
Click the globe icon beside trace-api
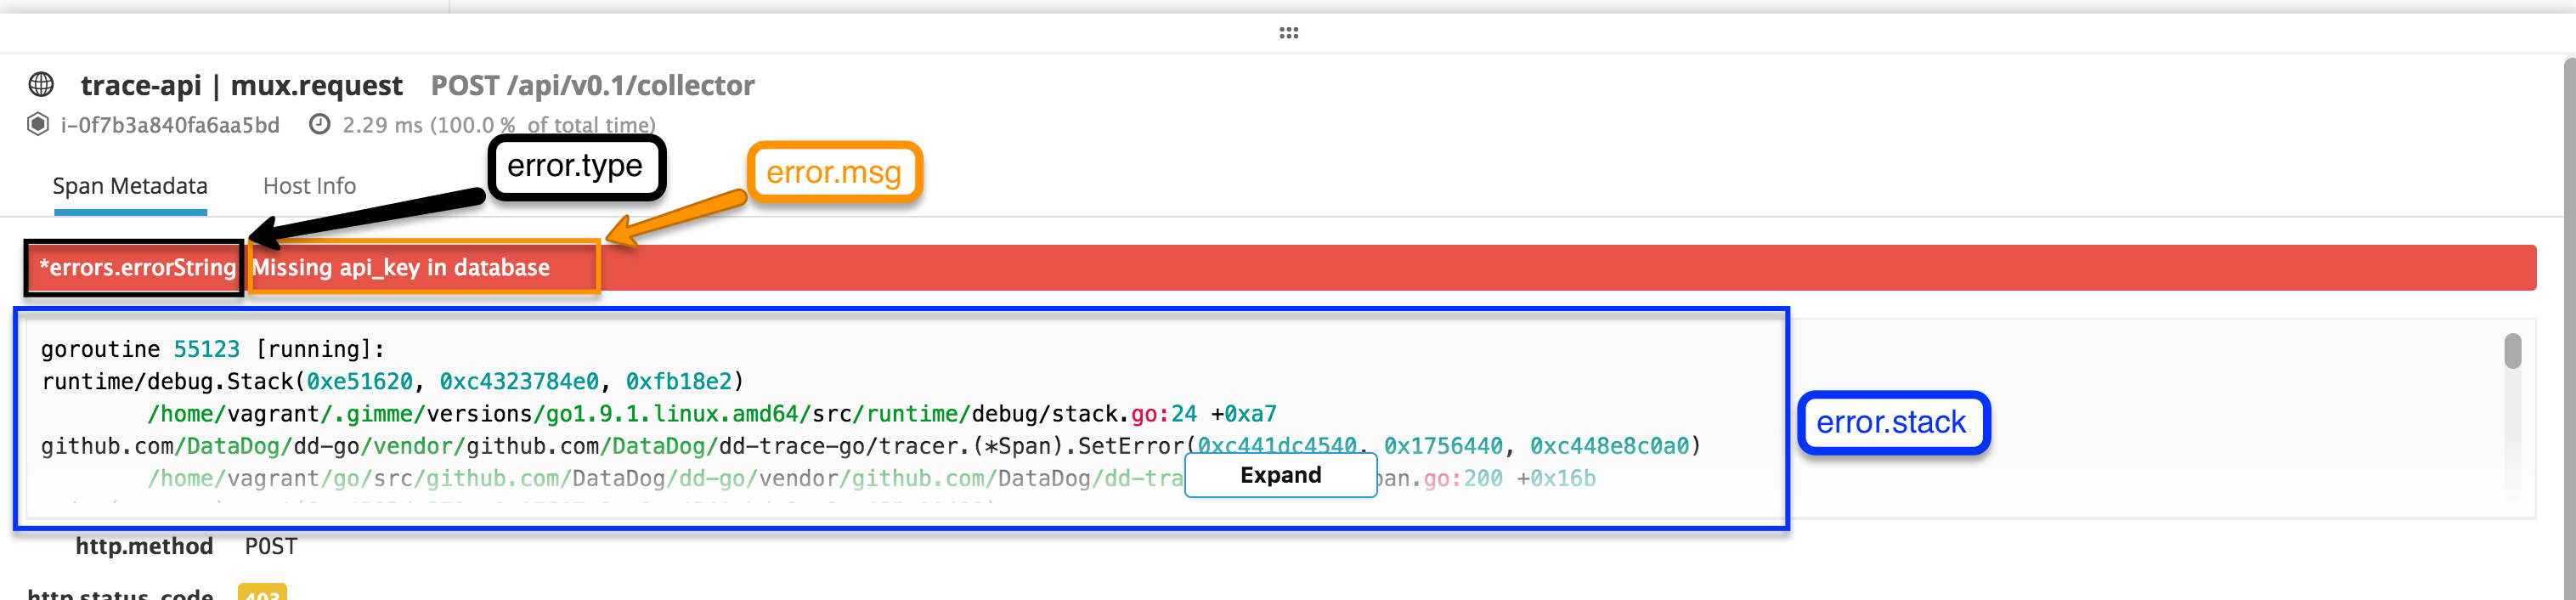(41, 85)
